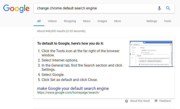
Task: Open the Chrome settings screenshot thumbnail
Action: (x=151, y=54)
